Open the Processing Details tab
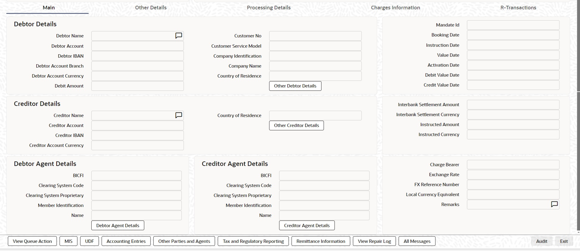The width and height of the screenshot is (580, 251). point(269,8)
